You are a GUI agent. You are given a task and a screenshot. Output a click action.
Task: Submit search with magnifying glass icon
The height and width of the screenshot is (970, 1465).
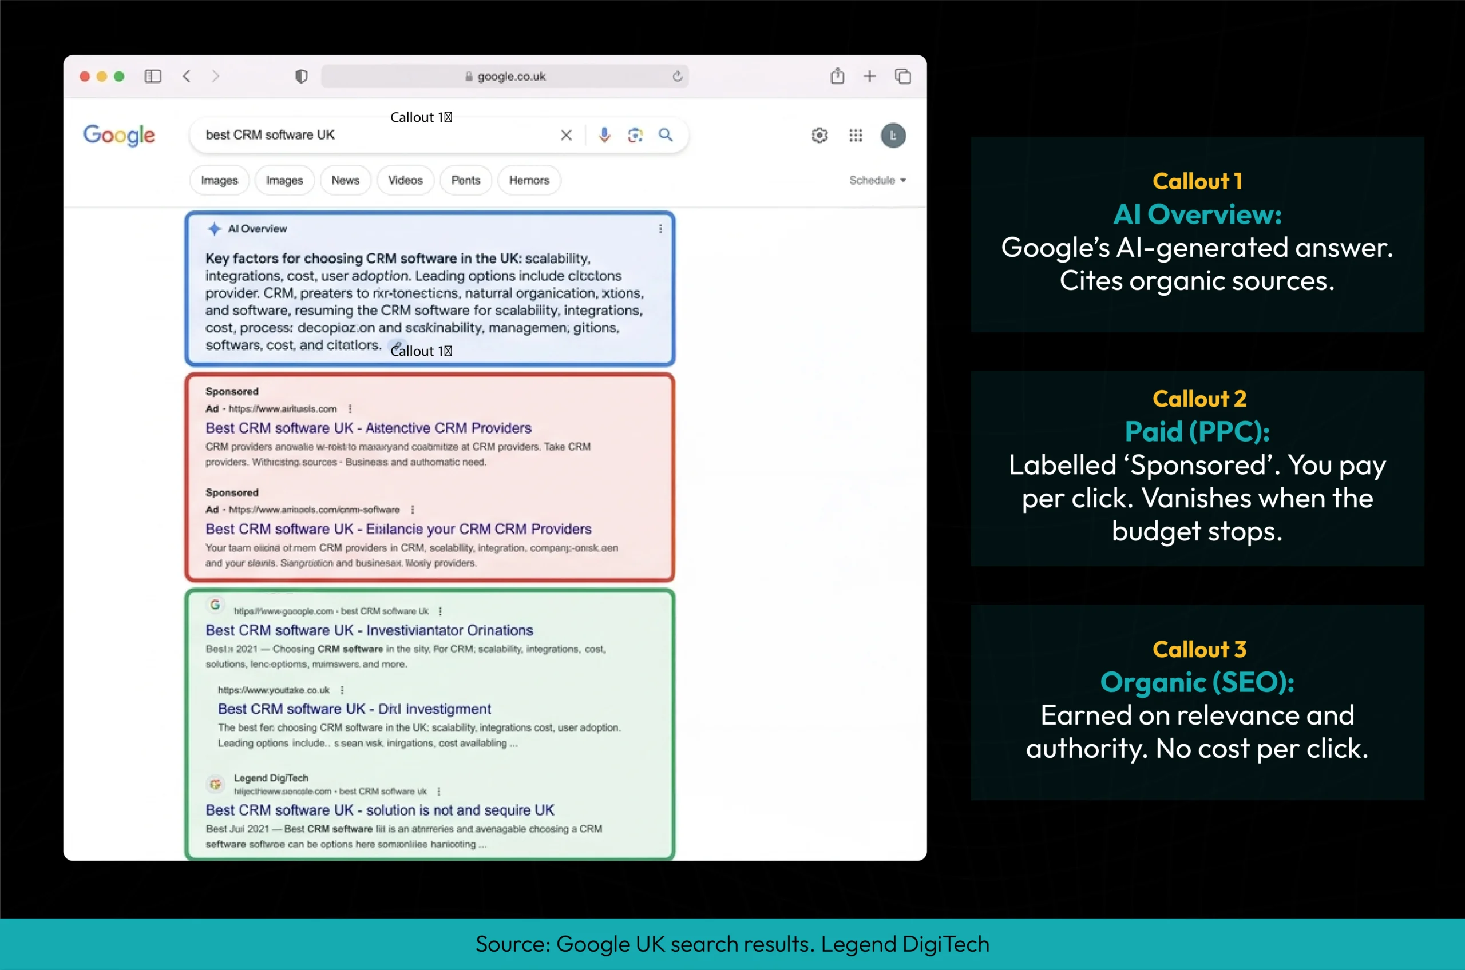[x=666, y=135]
